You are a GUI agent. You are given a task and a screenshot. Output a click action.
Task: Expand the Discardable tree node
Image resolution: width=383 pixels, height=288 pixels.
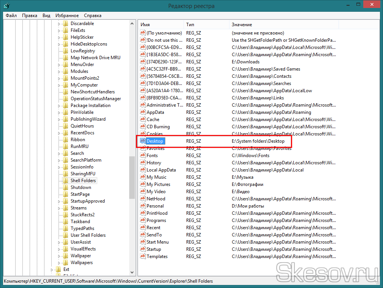point(59,24)
